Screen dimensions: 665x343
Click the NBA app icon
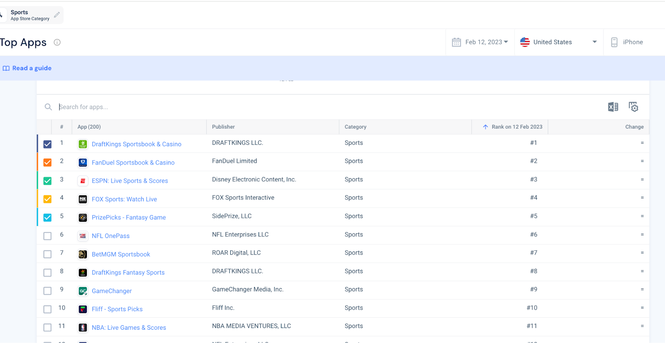[83, 328]
